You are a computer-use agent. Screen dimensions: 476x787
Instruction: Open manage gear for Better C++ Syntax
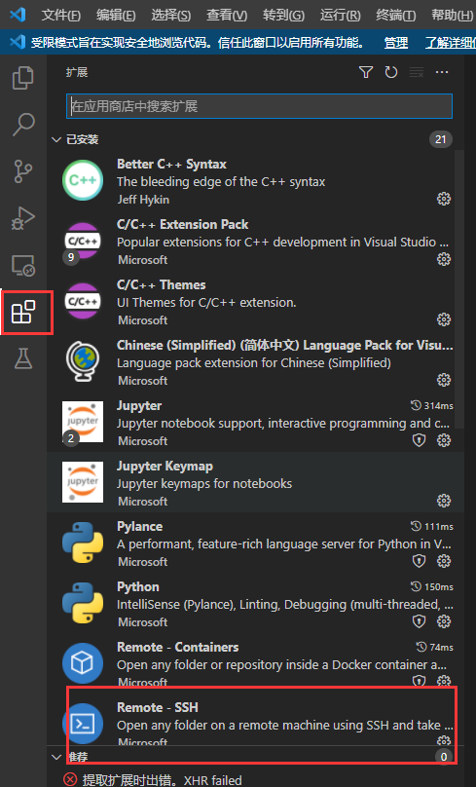(x=444, y=199)
